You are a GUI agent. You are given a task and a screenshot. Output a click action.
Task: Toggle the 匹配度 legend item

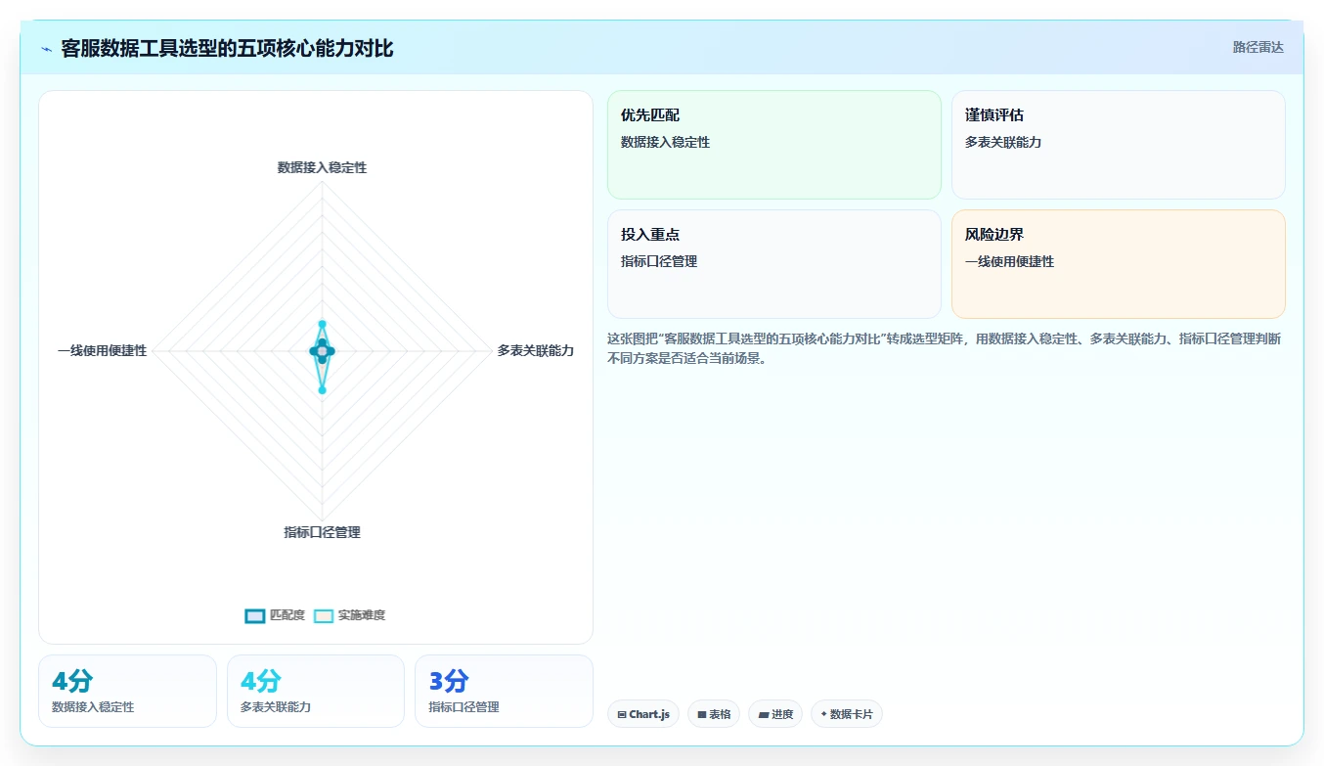click(x=275, y=615)
